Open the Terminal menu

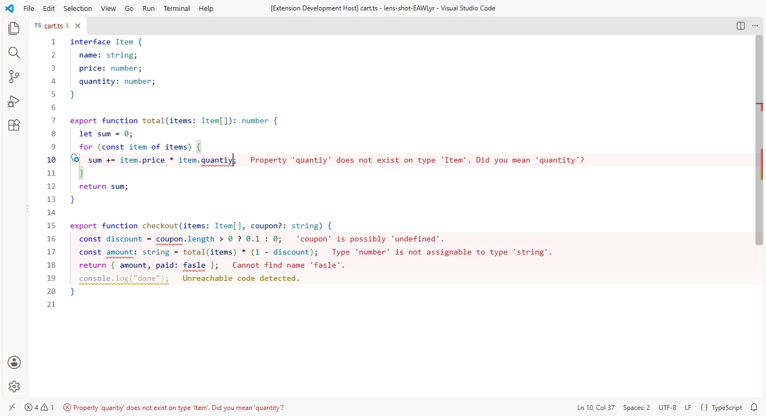(x=177, y=8)
